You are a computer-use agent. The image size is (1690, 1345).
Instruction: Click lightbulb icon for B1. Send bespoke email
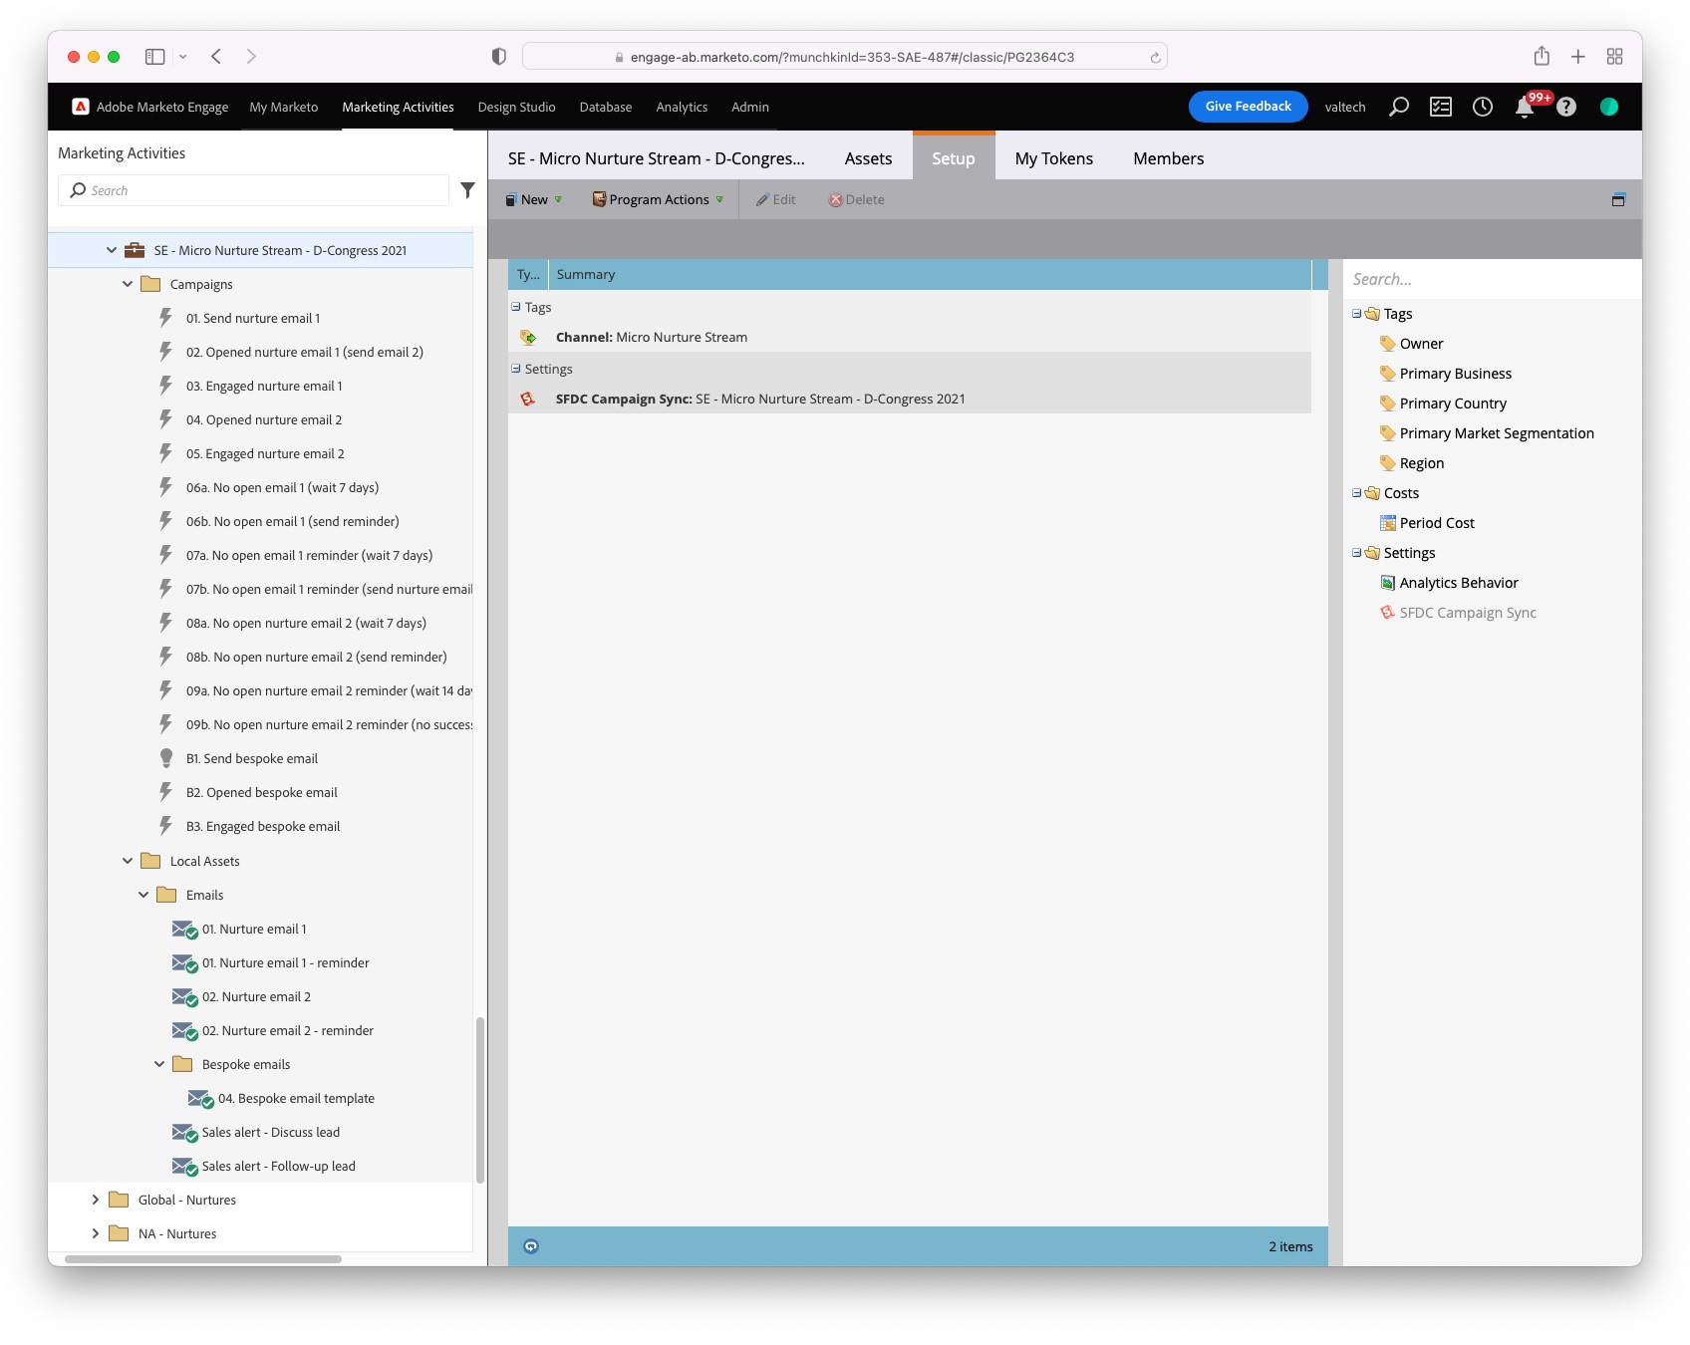(x=166, y=758)
